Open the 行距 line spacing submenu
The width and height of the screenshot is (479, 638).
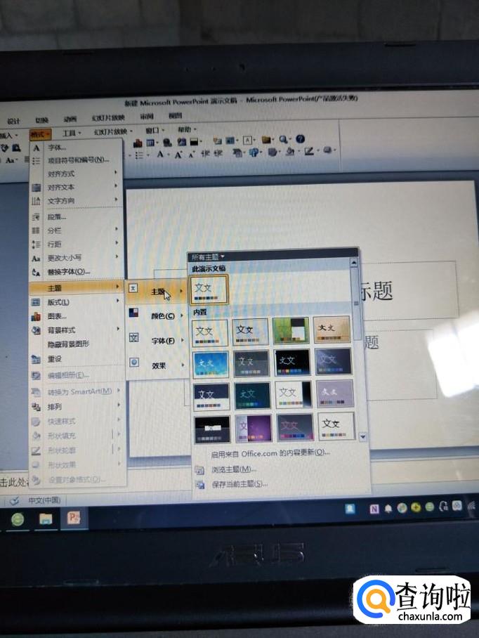(77, 244)
